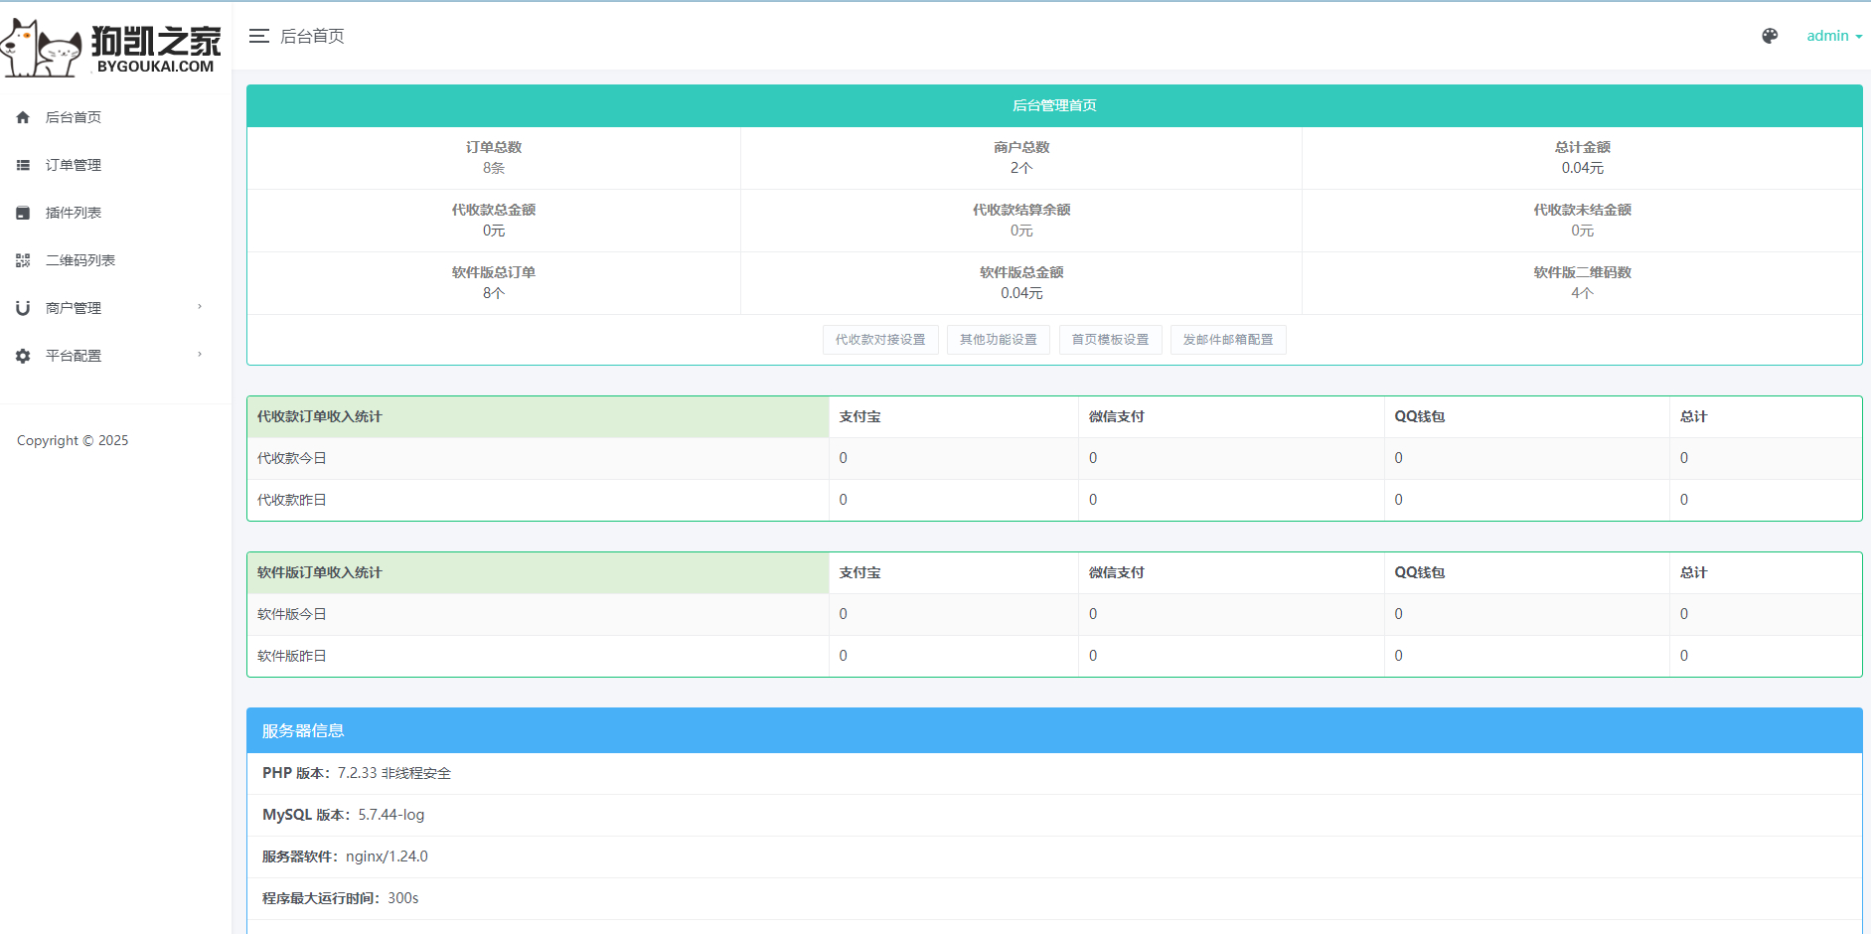Click the 发邮件邮箱配置 button
Screen dimensions: 1871x934
click(x=1228, y=340)
